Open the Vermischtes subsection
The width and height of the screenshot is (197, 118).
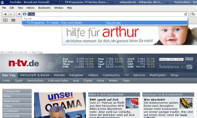[35, 81]
